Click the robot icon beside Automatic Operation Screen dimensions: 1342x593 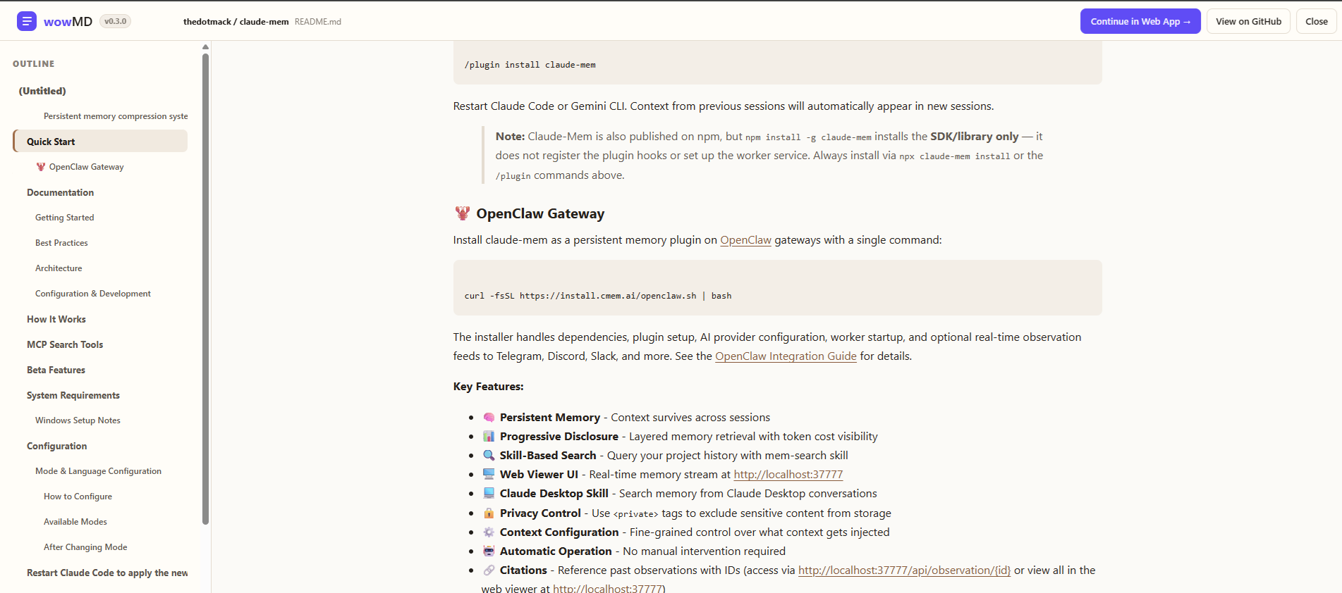click(x=489, y=551)
